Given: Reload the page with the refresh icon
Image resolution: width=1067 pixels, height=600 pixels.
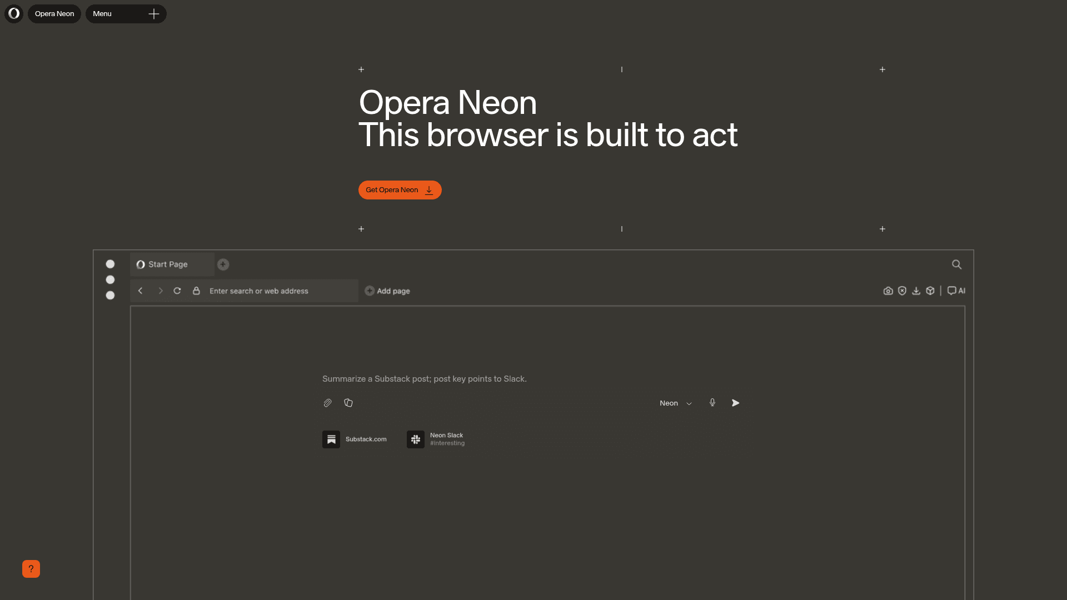Looking at the screenshot, I should point(177,291).
